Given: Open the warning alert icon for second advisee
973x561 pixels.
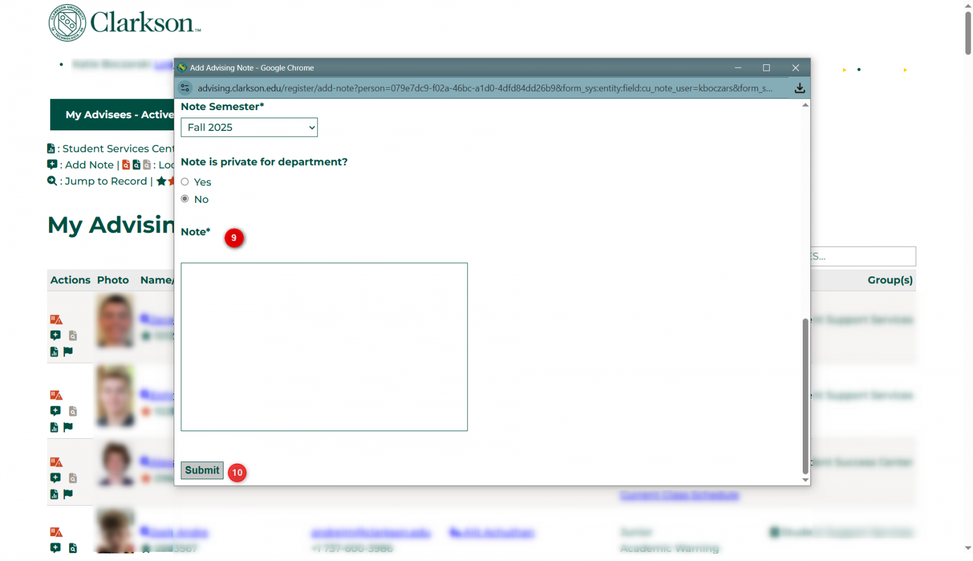Looking at the screenshot, I should pyautogui.click(x=56, y=395).
